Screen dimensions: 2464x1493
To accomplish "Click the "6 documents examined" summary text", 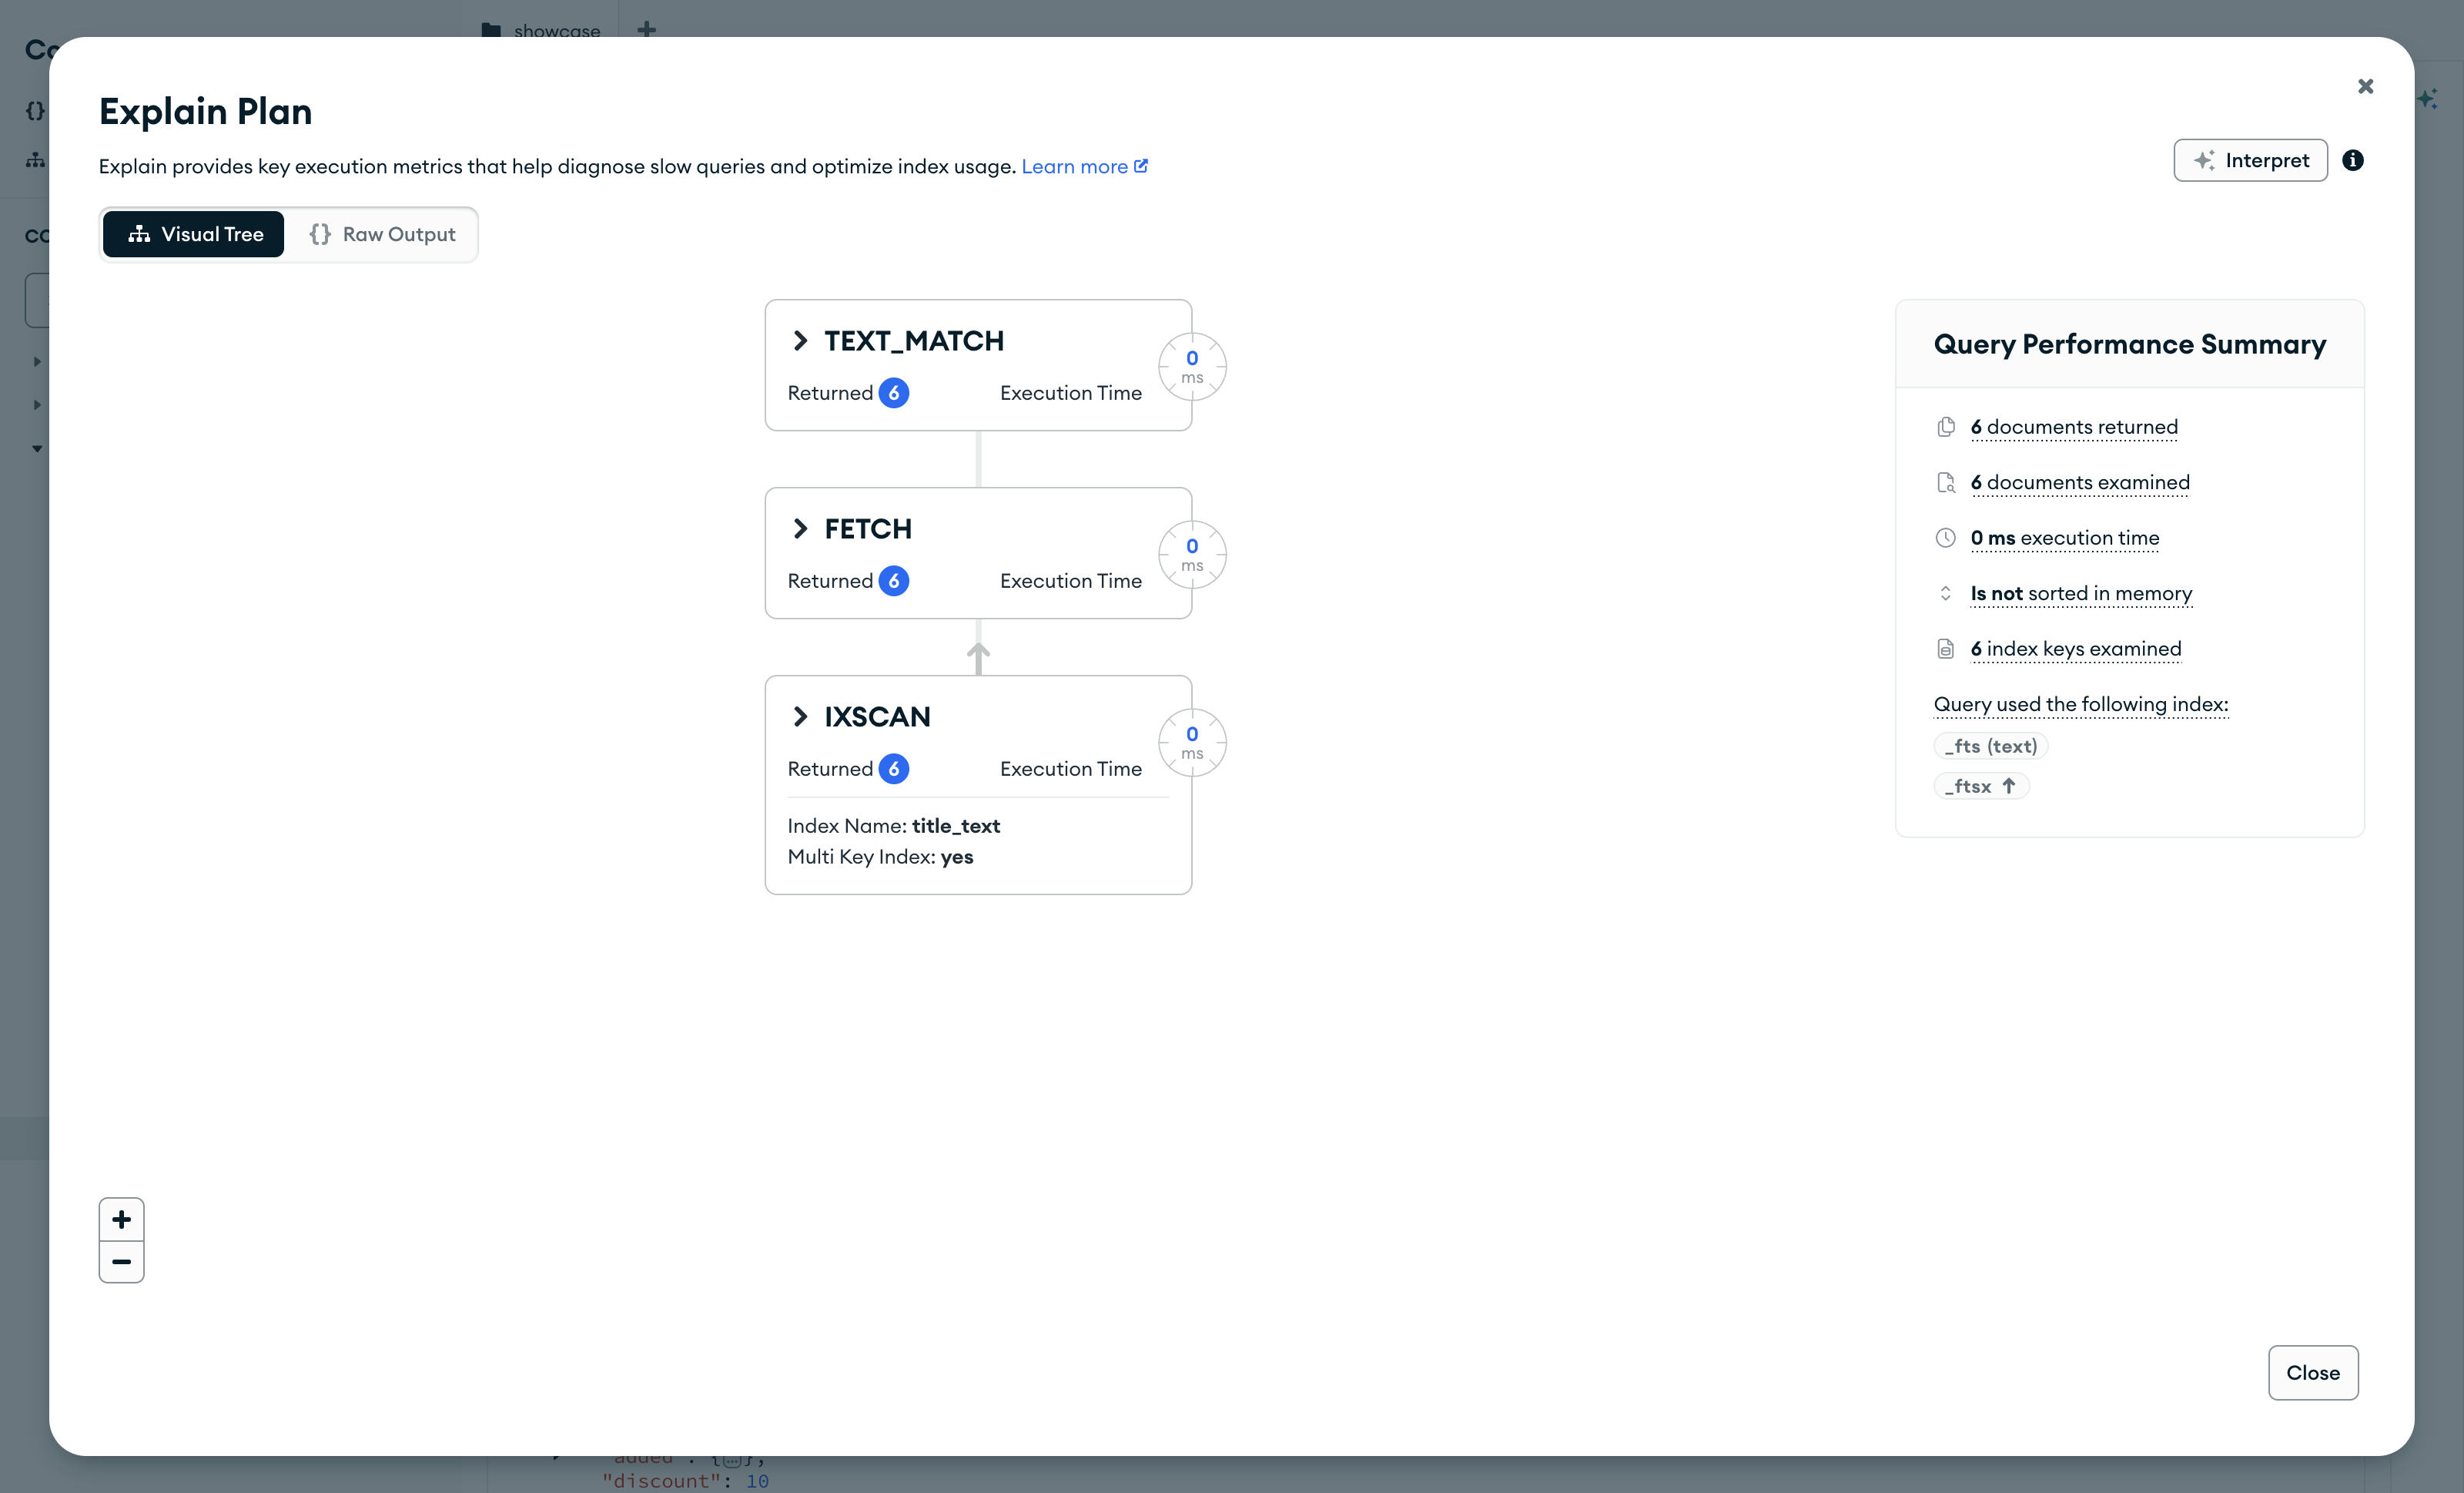I will [2080, 482].
